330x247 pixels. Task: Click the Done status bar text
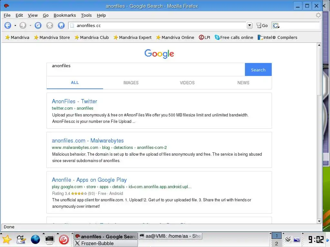tap(9, 227)
